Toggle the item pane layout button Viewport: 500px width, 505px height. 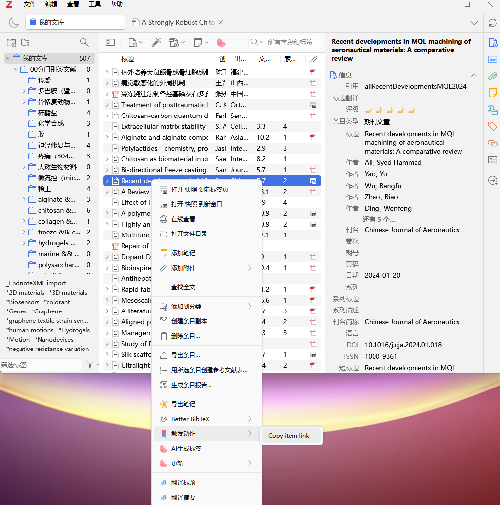(110, 42)
